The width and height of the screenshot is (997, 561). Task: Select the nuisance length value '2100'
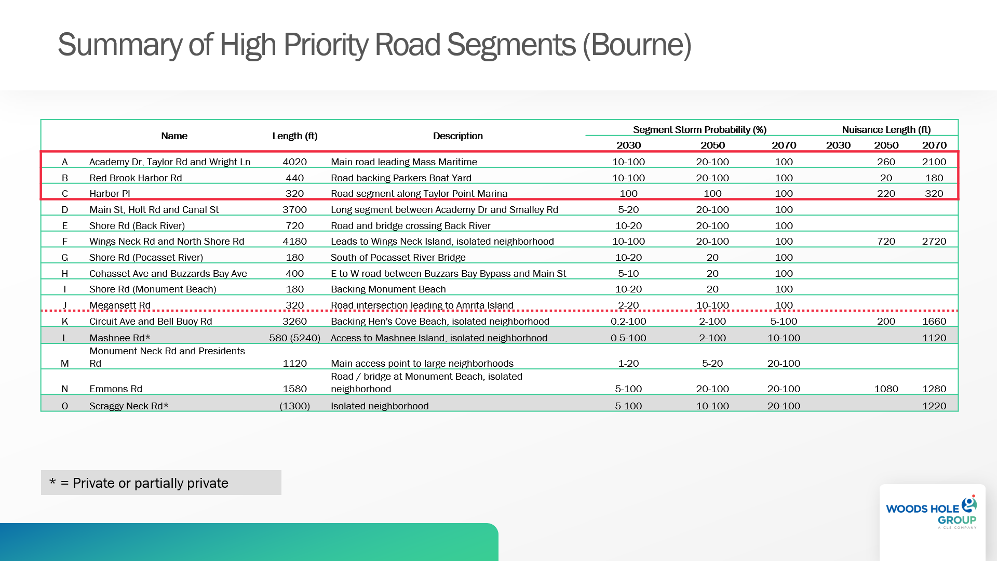pos(934,162)
